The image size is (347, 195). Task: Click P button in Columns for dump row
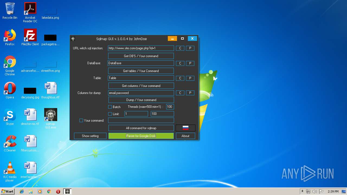click(190, 93)
